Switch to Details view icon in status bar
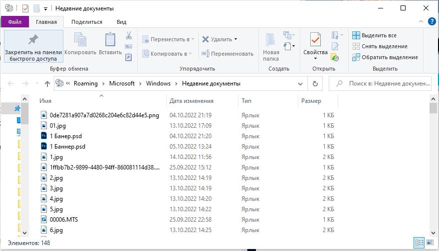 point(419,243)
